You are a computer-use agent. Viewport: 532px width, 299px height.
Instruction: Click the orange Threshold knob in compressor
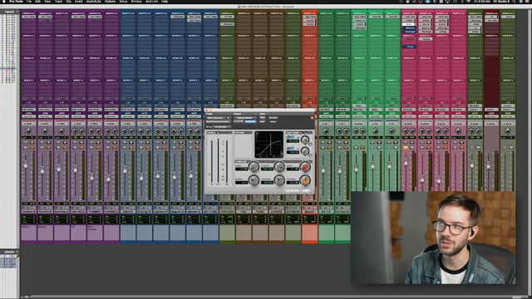point(305,180)
